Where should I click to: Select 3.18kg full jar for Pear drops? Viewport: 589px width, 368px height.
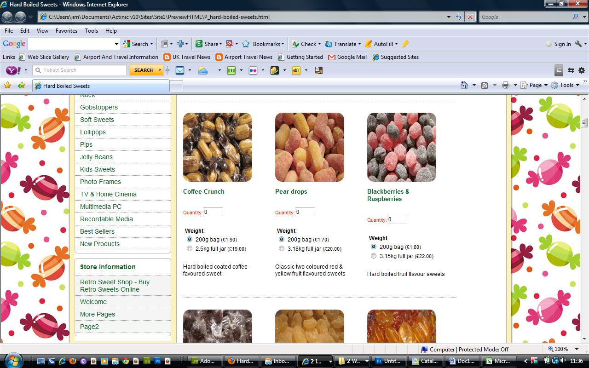[x=282, y=249]
